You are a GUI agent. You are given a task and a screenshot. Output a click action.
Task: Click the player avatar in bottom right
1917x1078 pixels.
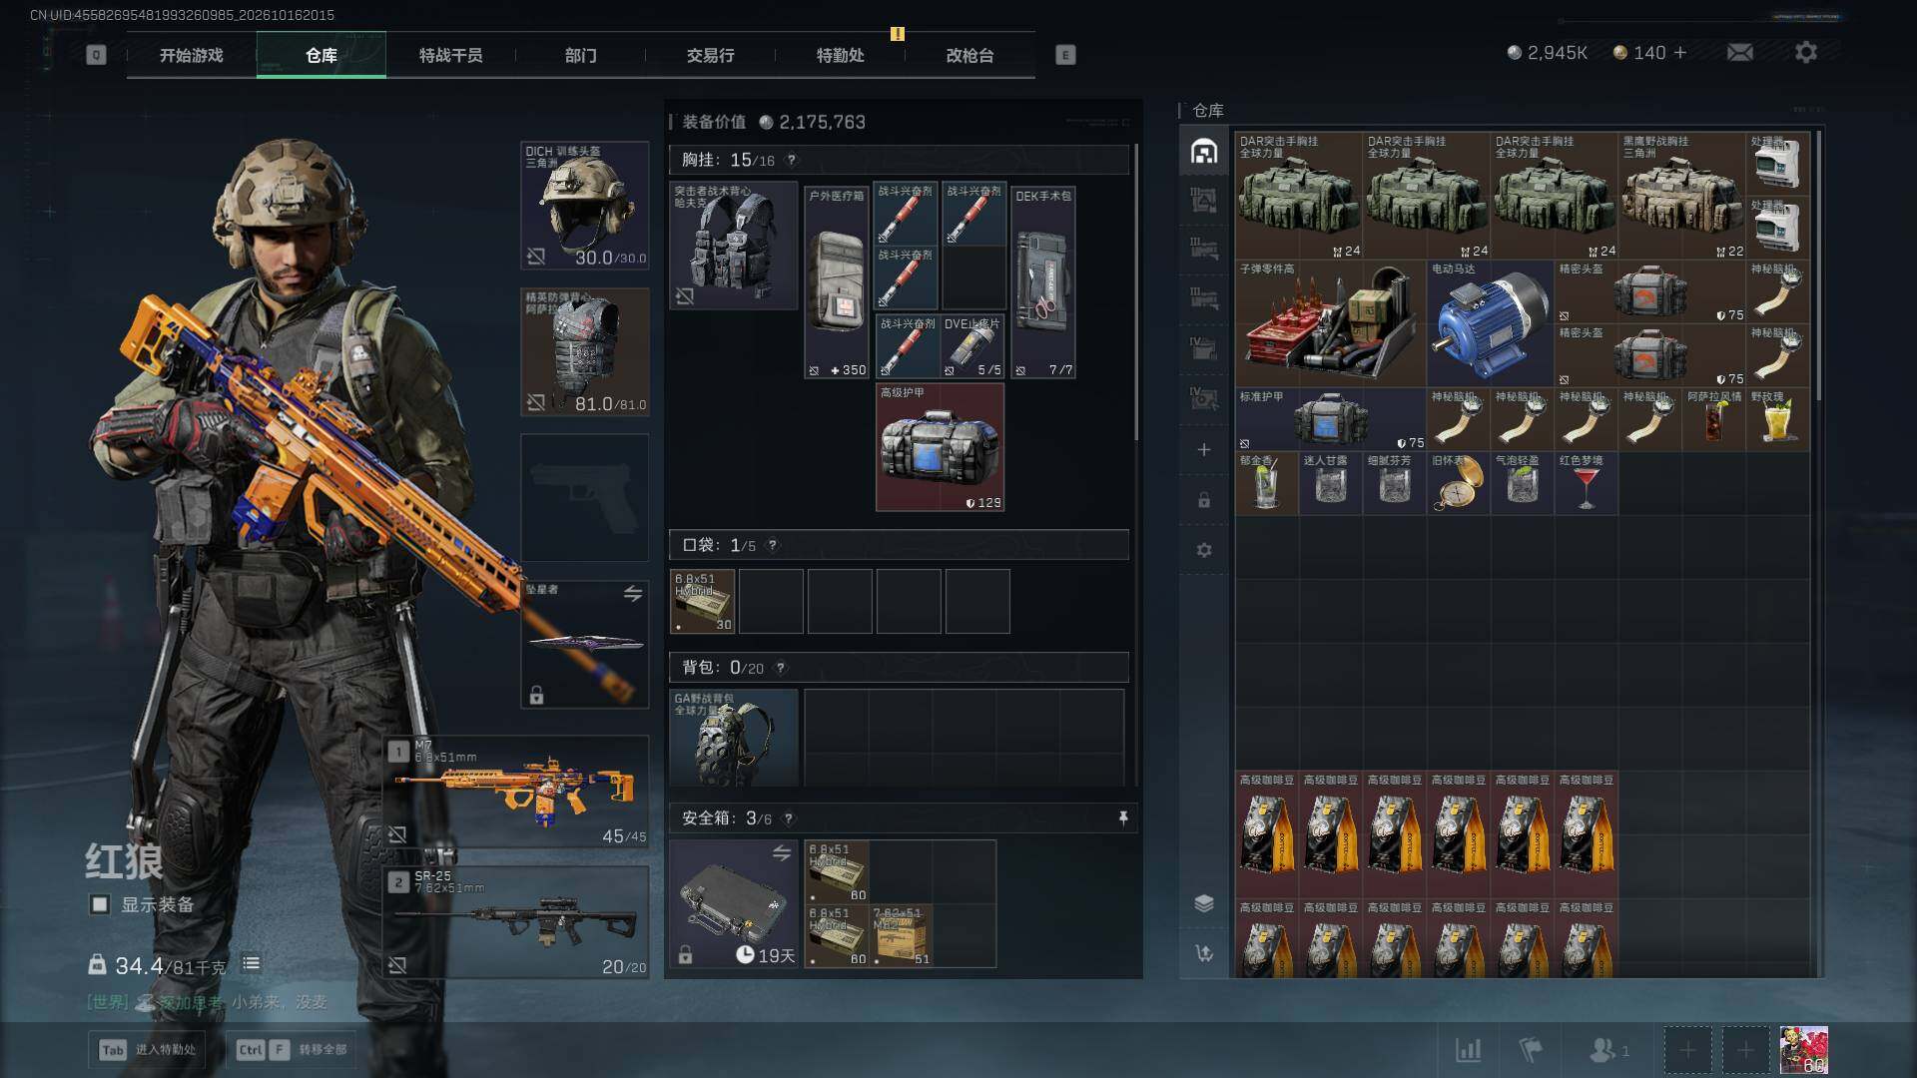(1803, 1050)
